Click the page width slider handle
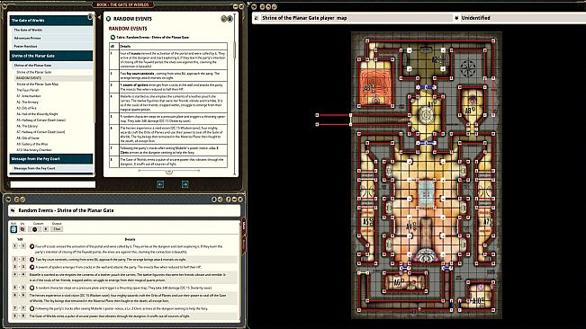 pos(169,171)
